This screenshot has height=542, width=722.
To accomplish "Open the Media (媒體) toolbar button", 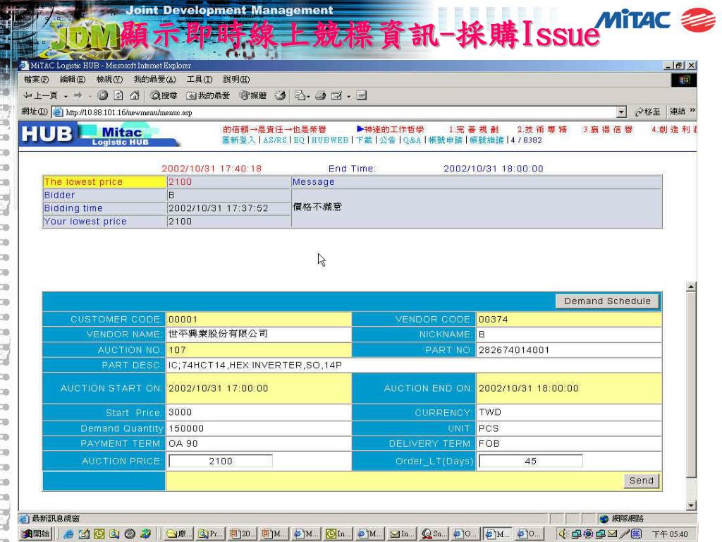I will [253, 95].
